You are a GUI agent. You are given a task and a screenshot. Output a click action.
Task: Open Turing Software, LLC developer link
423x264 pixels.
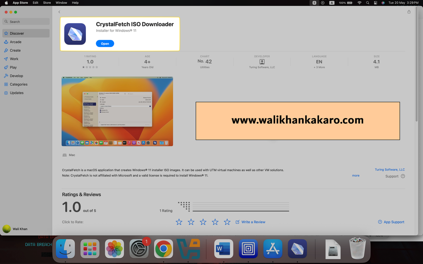pyautogui.click(x=390, y=170)
